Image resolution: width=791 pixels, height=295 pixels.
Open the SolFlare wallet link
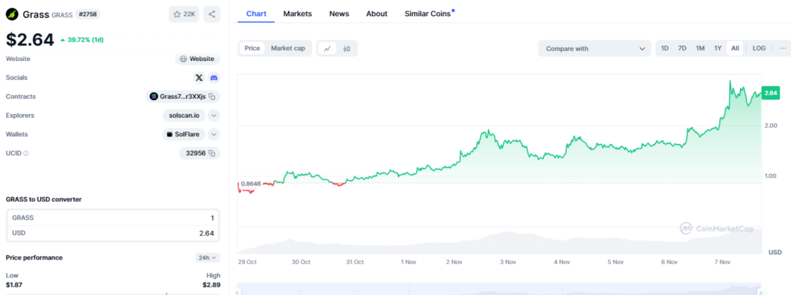[x=184, y=135]
